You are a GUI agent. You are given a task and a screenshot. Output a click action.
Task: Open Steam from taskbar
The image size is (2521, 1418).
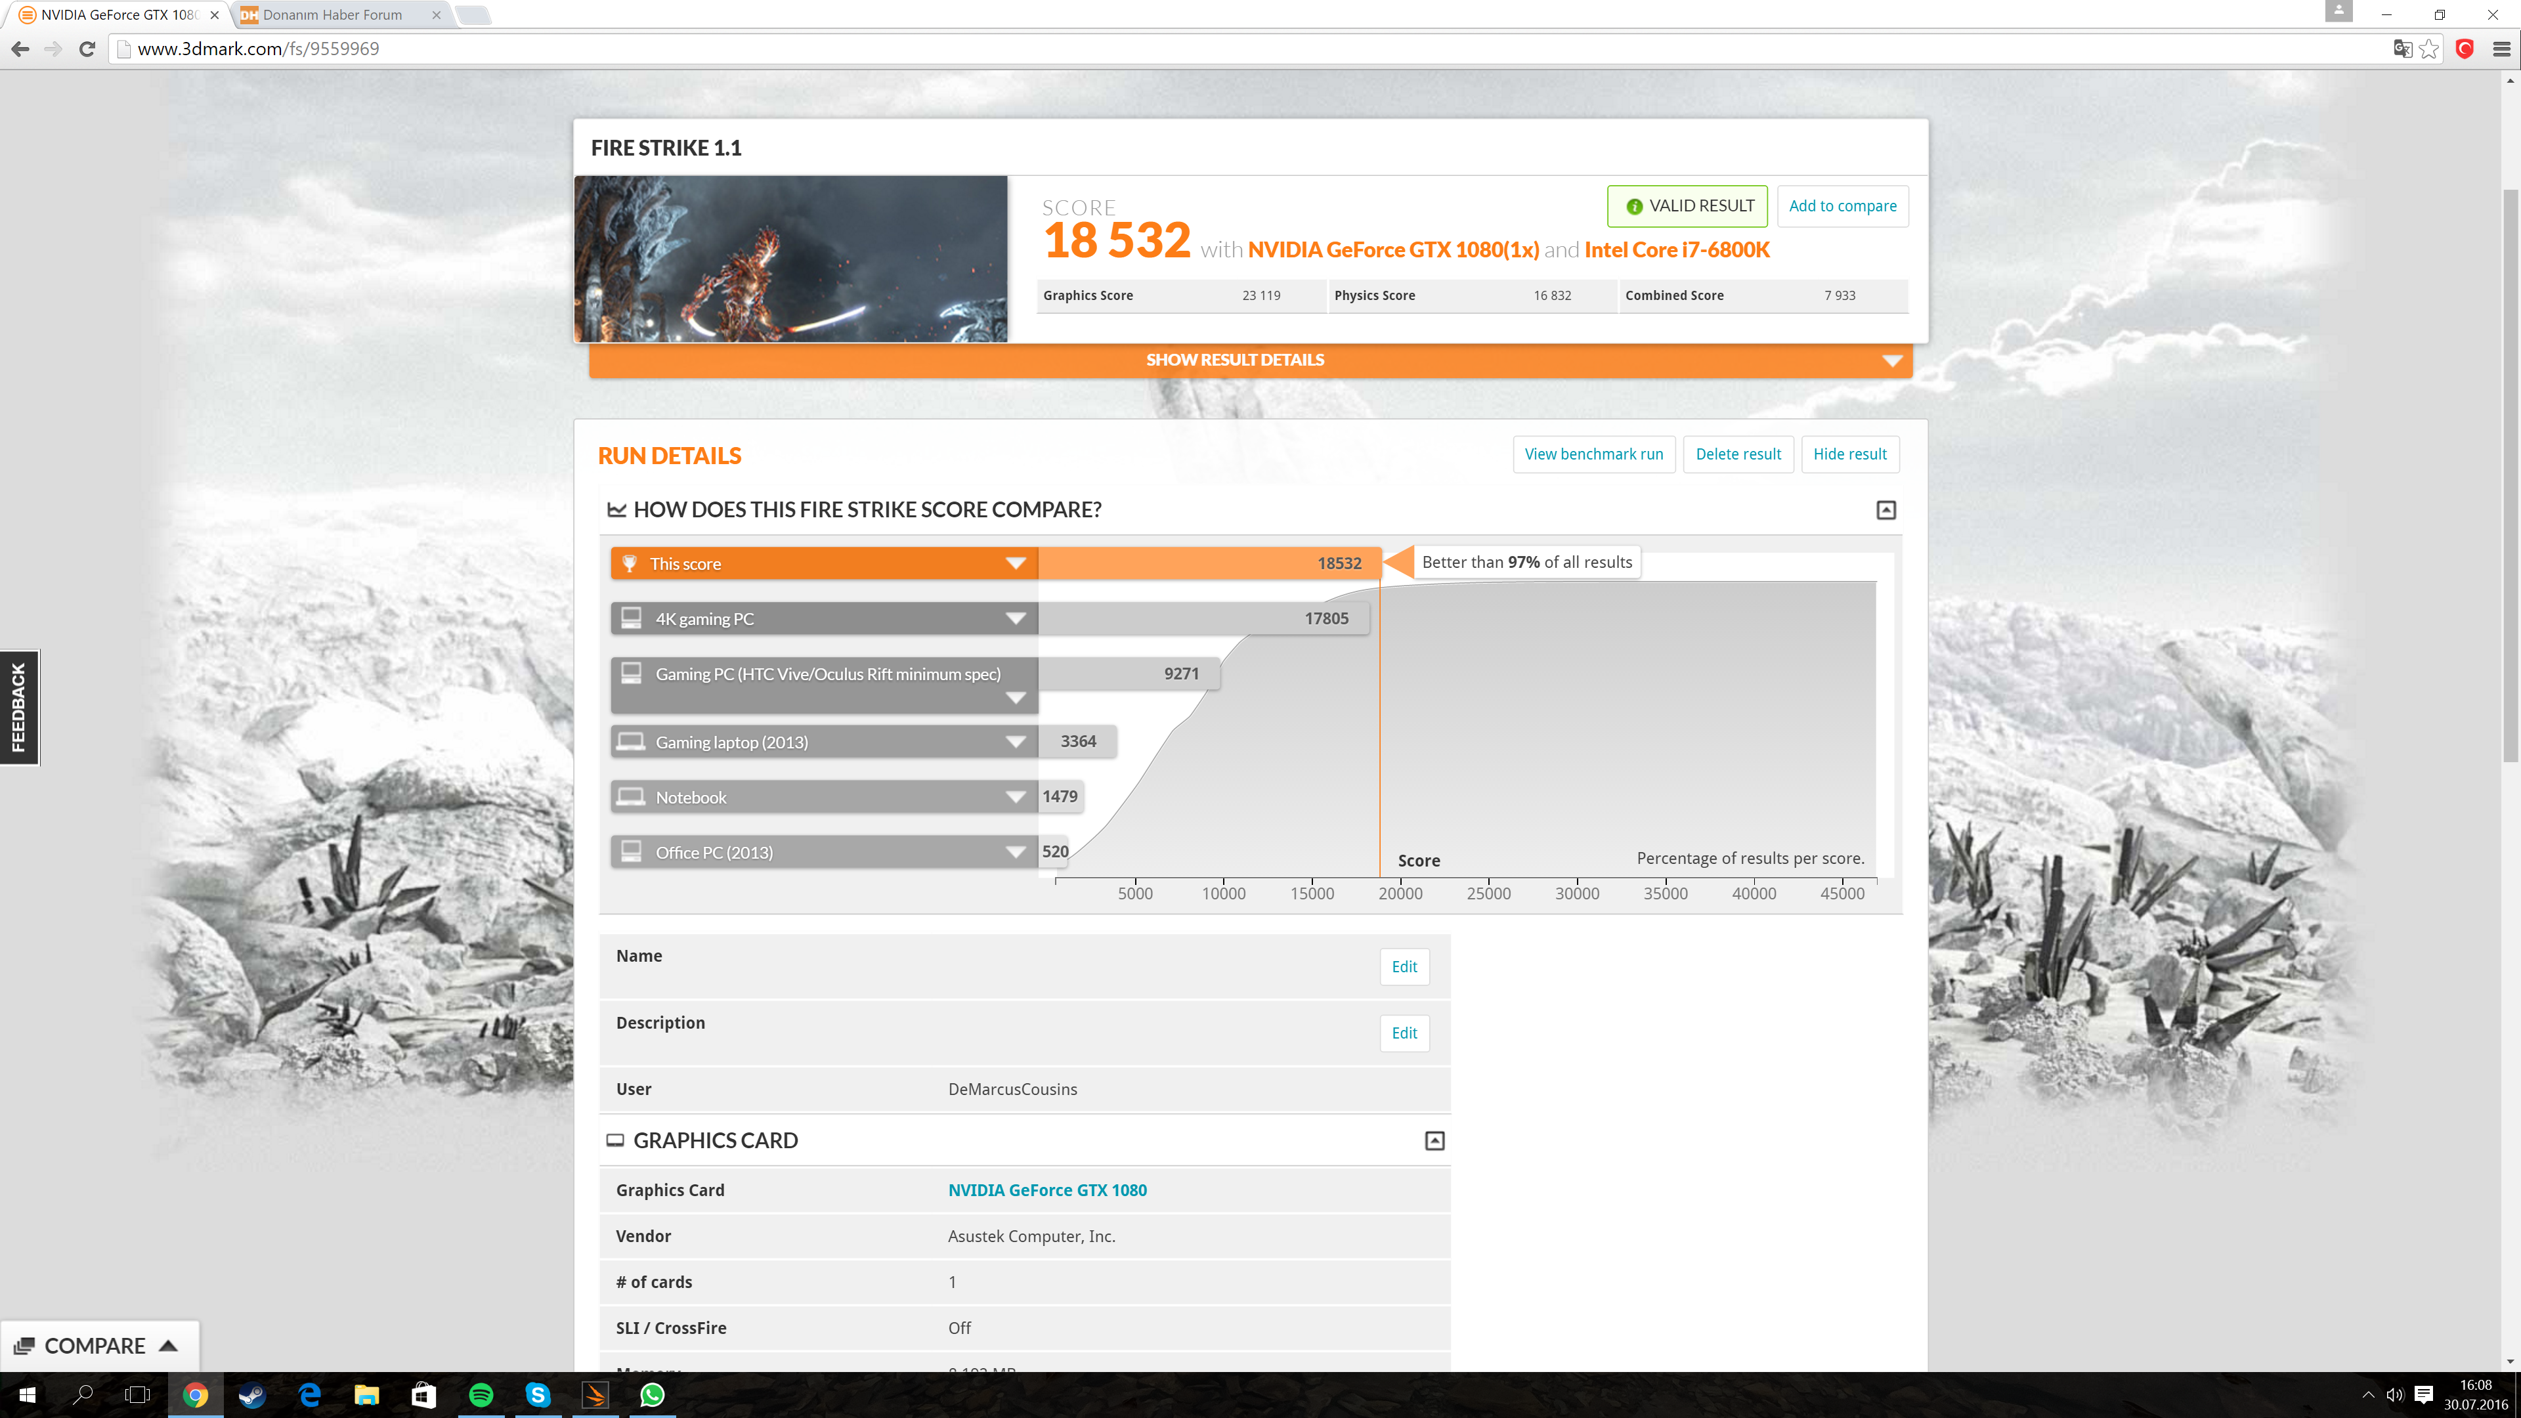(253, 1394)
